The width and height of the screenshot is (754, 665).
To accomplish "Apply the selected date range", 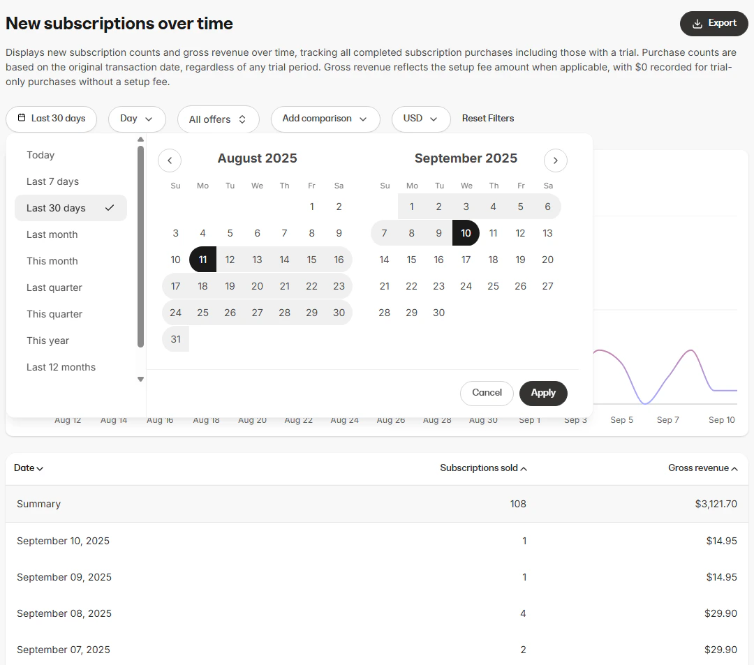I will [x=543, y=393].
